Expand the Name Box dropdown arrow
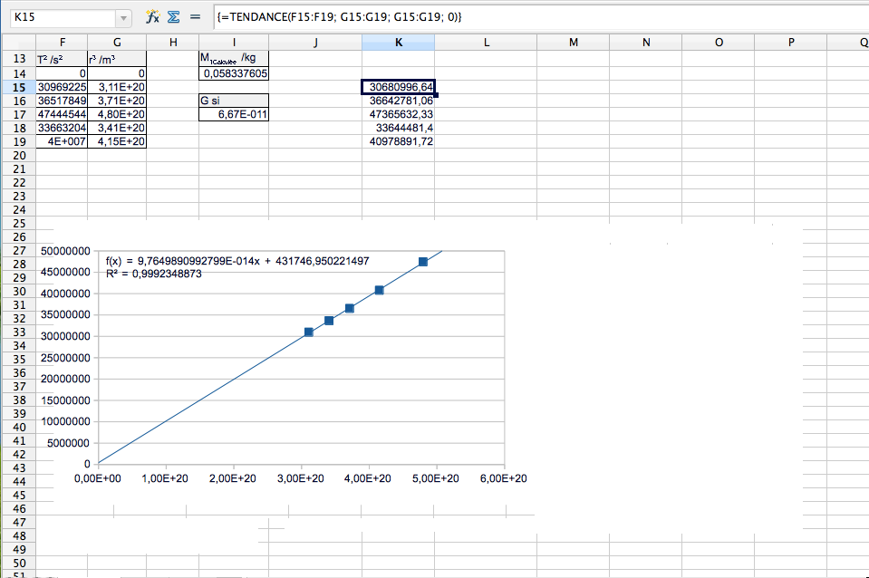The image size is (869, 578). point(123,18)
